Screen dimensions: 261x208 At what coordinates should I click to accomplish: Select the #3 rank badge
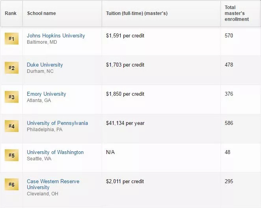click(x=11, y=97)
